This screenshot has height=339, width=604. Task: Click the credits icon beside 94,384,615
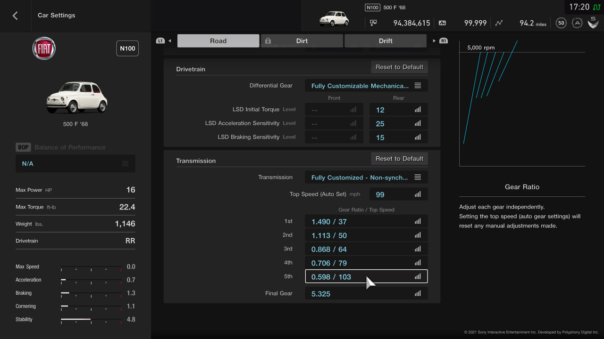[x=373, y=23]
